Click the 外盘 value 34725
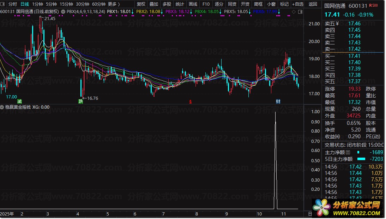Image resolution: width=386 pixels, height=219 pixels. tap(354, 116)
